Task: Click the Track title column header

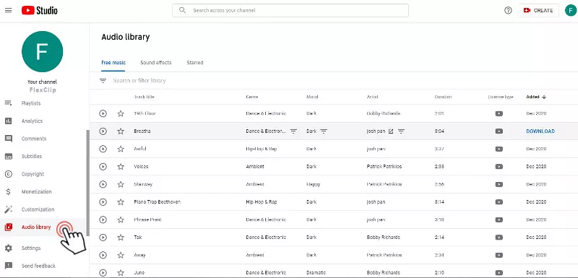Action: 144,97
